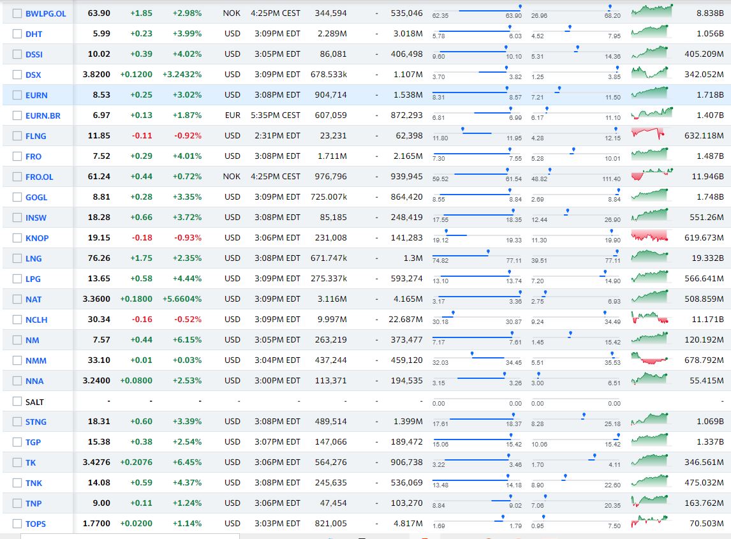Tick the SALT row checkbox

(x=17, y=401)
